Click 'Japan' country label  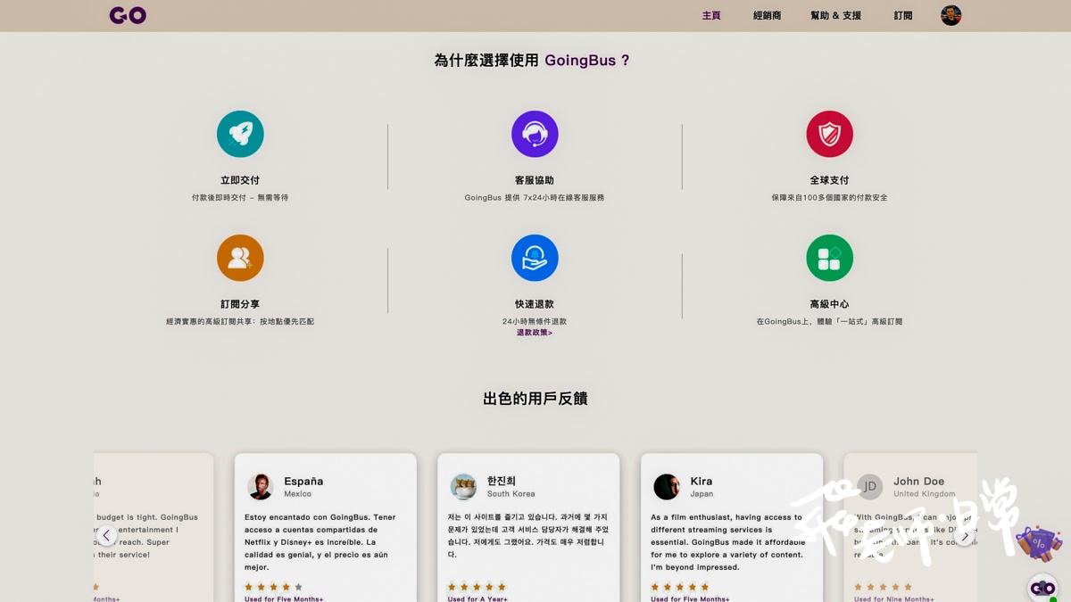point(702,494)
